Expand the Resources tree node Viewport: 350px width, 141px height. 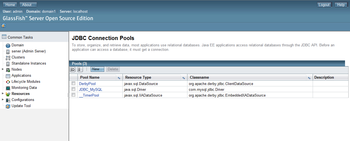pos(3,94)
